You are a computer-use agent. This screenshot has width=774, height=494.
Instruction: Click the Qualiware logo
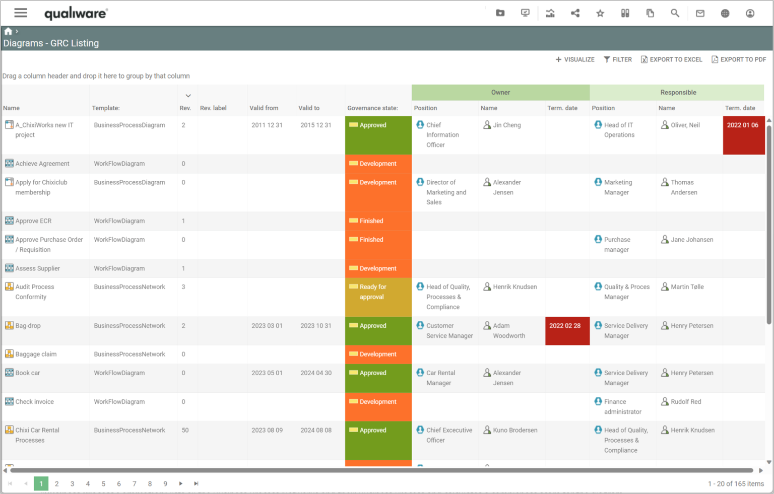click(76, 13)
